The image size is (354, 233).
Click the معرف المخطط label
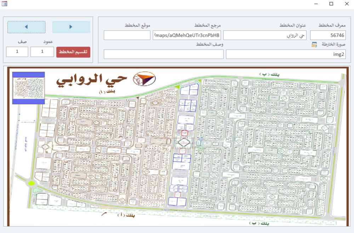click(x=332, y=25)
